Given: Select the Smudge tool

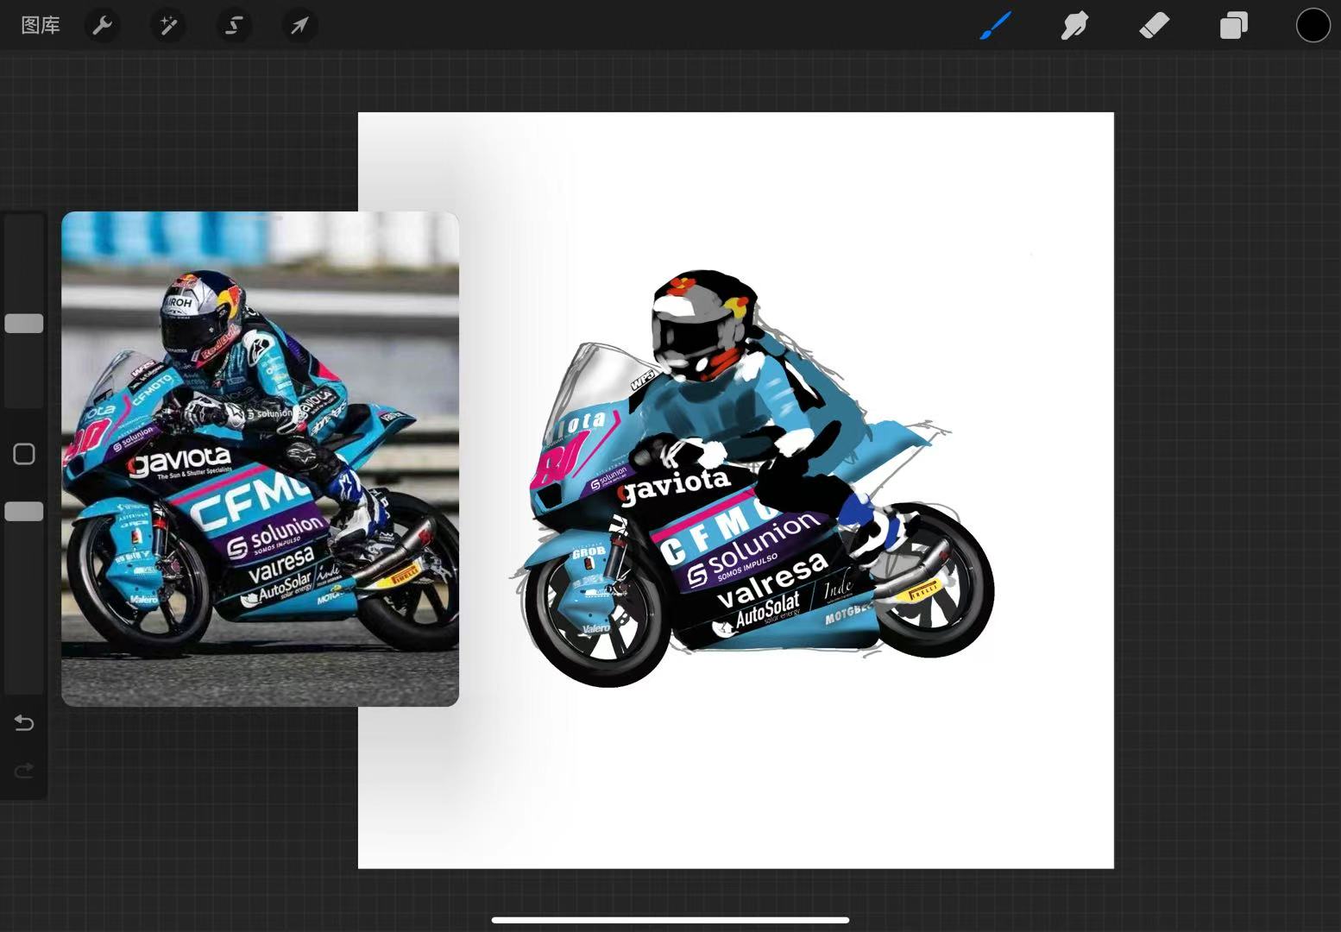Looking at the screenshot, I should point(1074,26).
